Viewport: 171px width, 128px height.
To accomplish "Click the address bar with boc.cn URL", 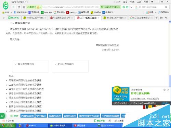I will pyautogui.click(x=71, y=7).
